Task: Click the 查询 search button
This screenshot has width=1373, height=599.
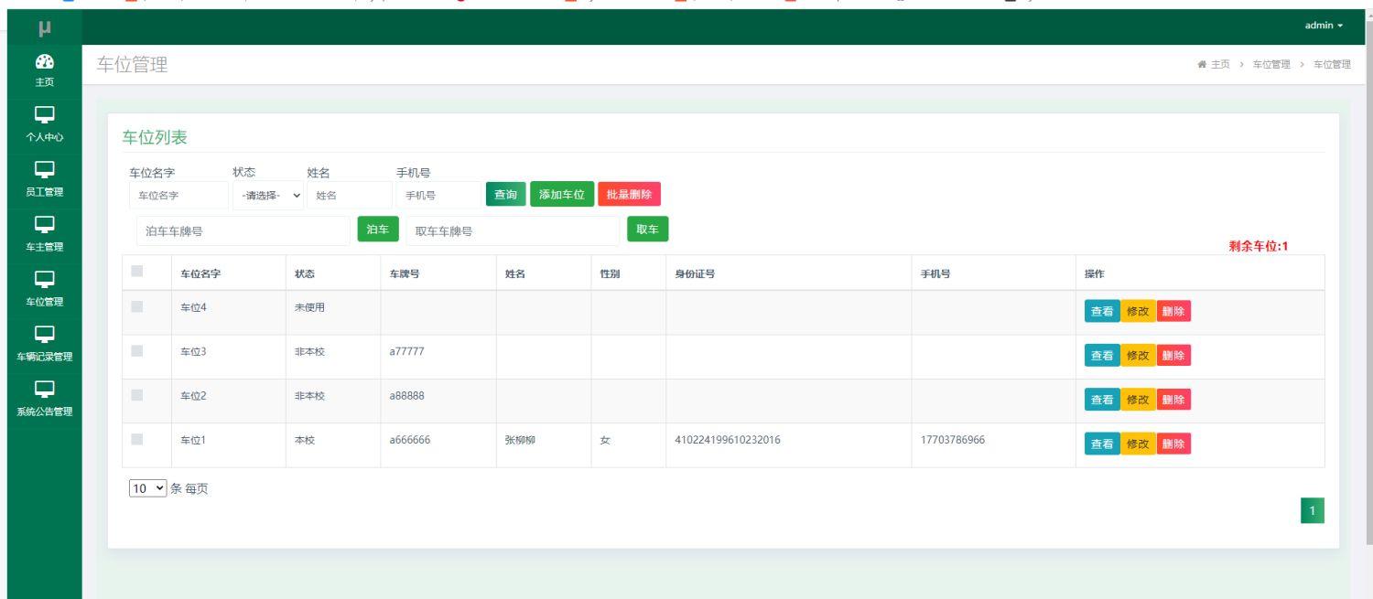Action: coord(505,194)
